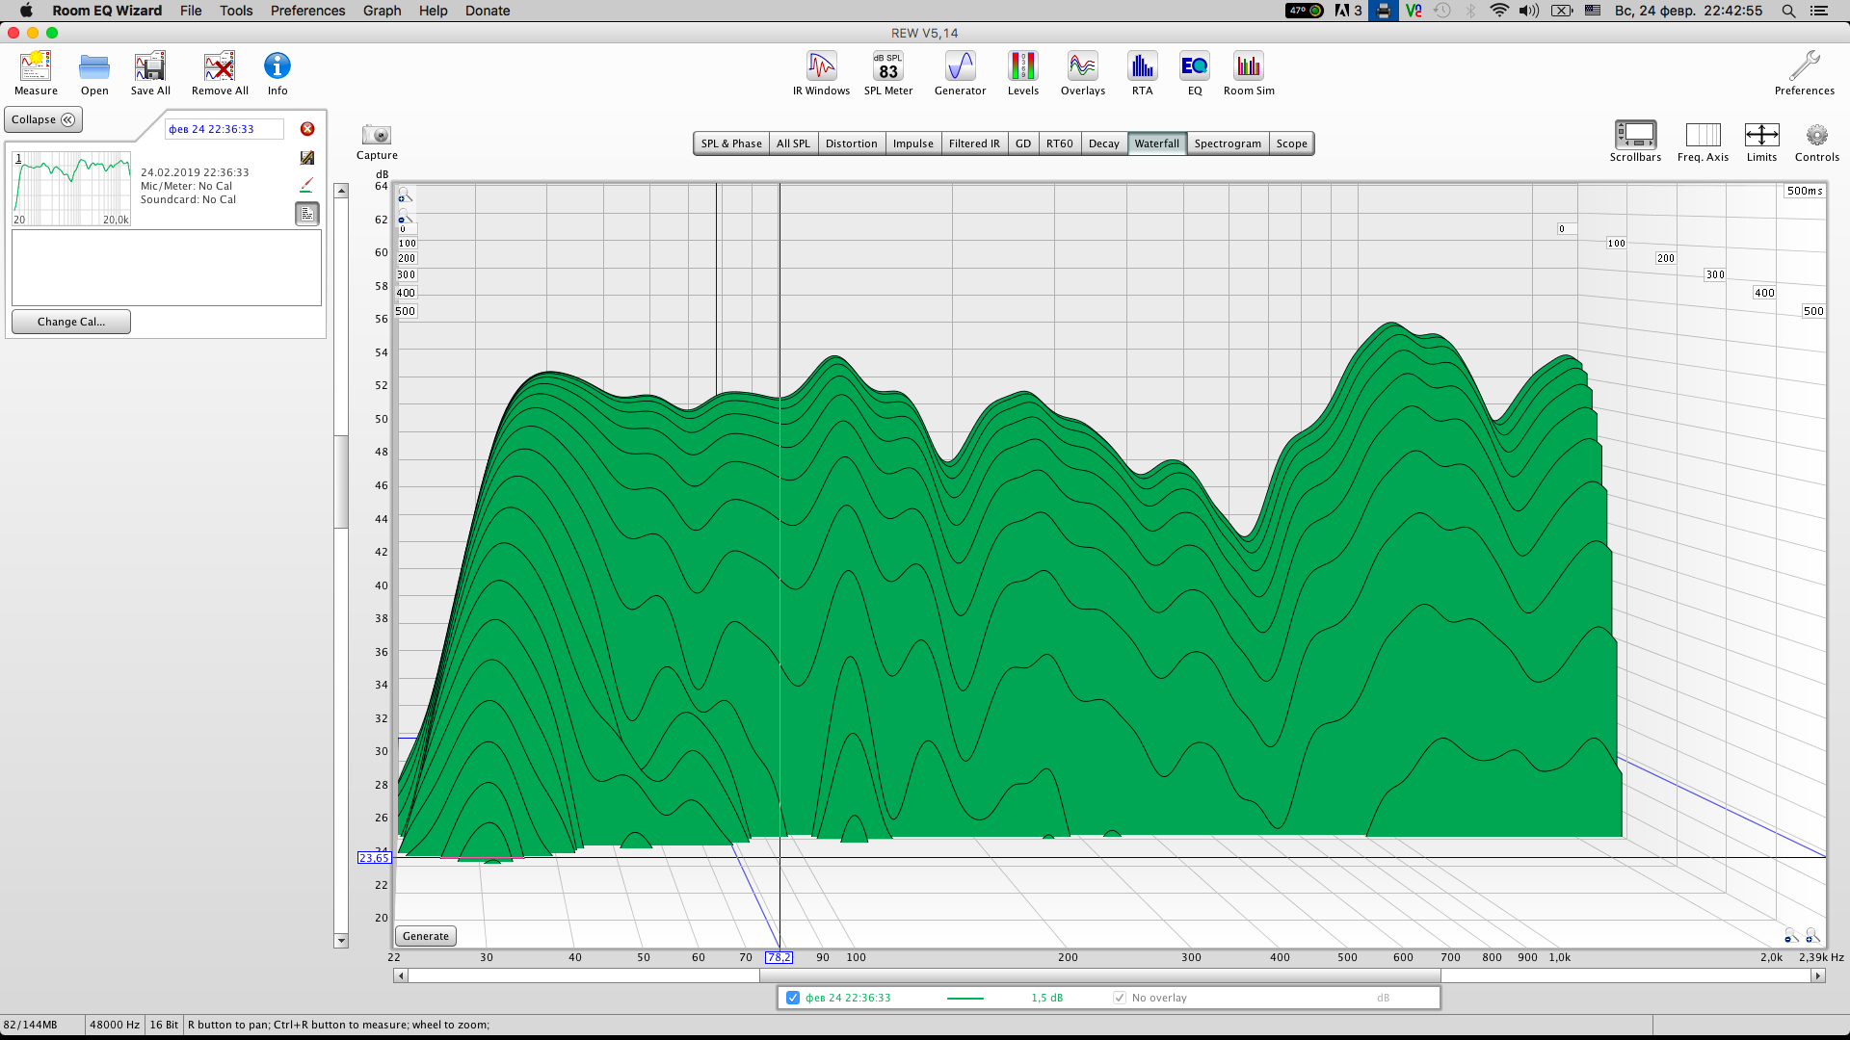This screenshot has height=1040, width=1850.
Task: Open the Room Sim tool
Action: 1248,67
